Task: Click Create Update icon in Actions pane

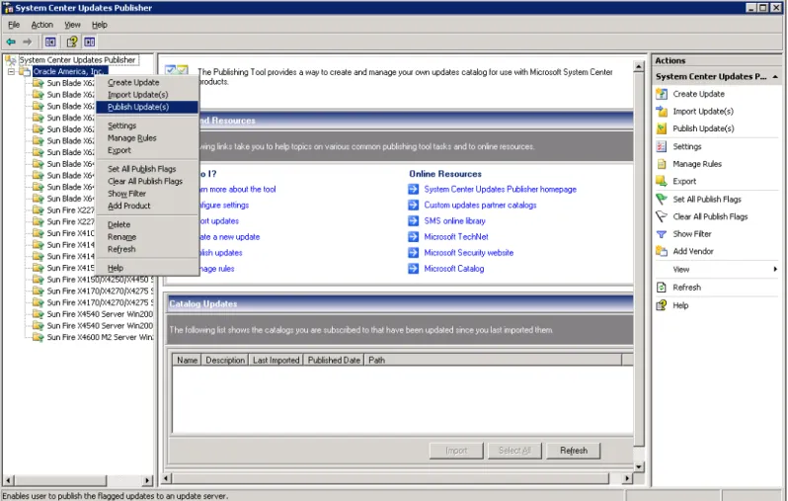Action: [662, 94]
